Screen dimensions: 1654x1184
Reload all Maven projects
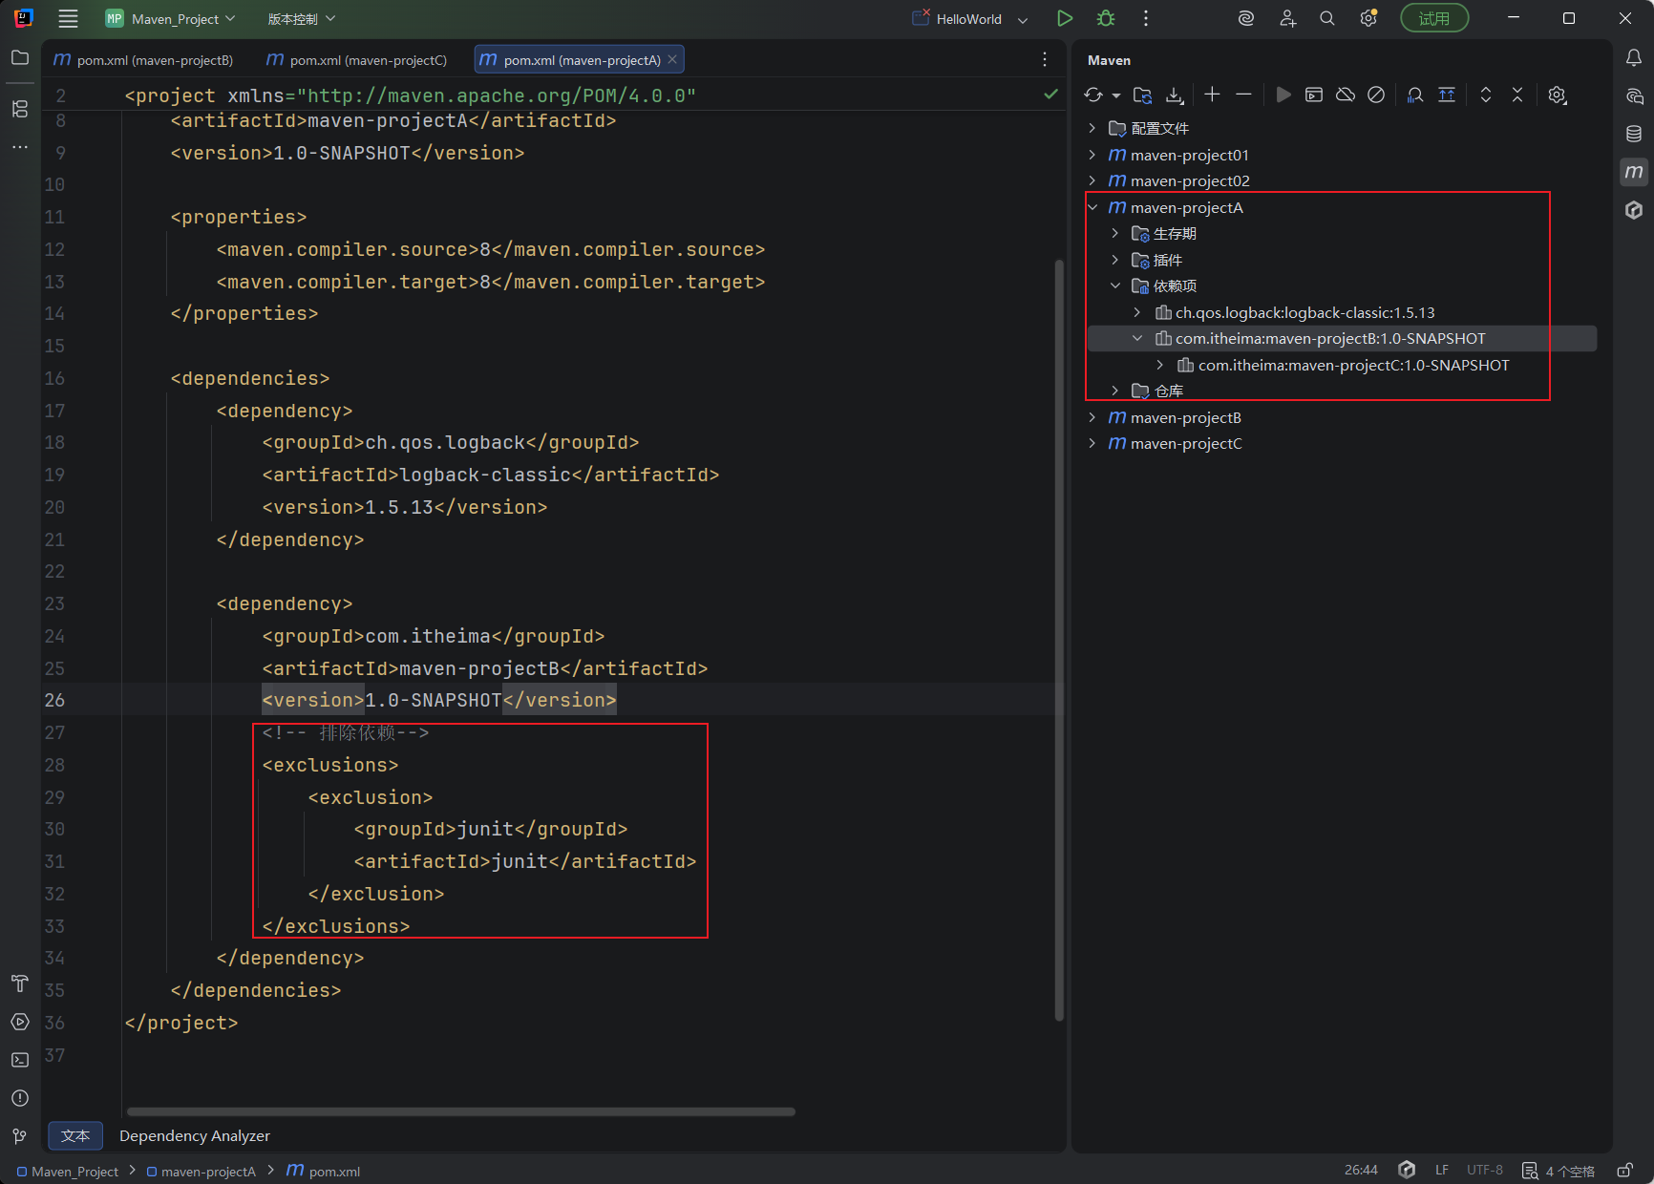(x=1093, y=95)
